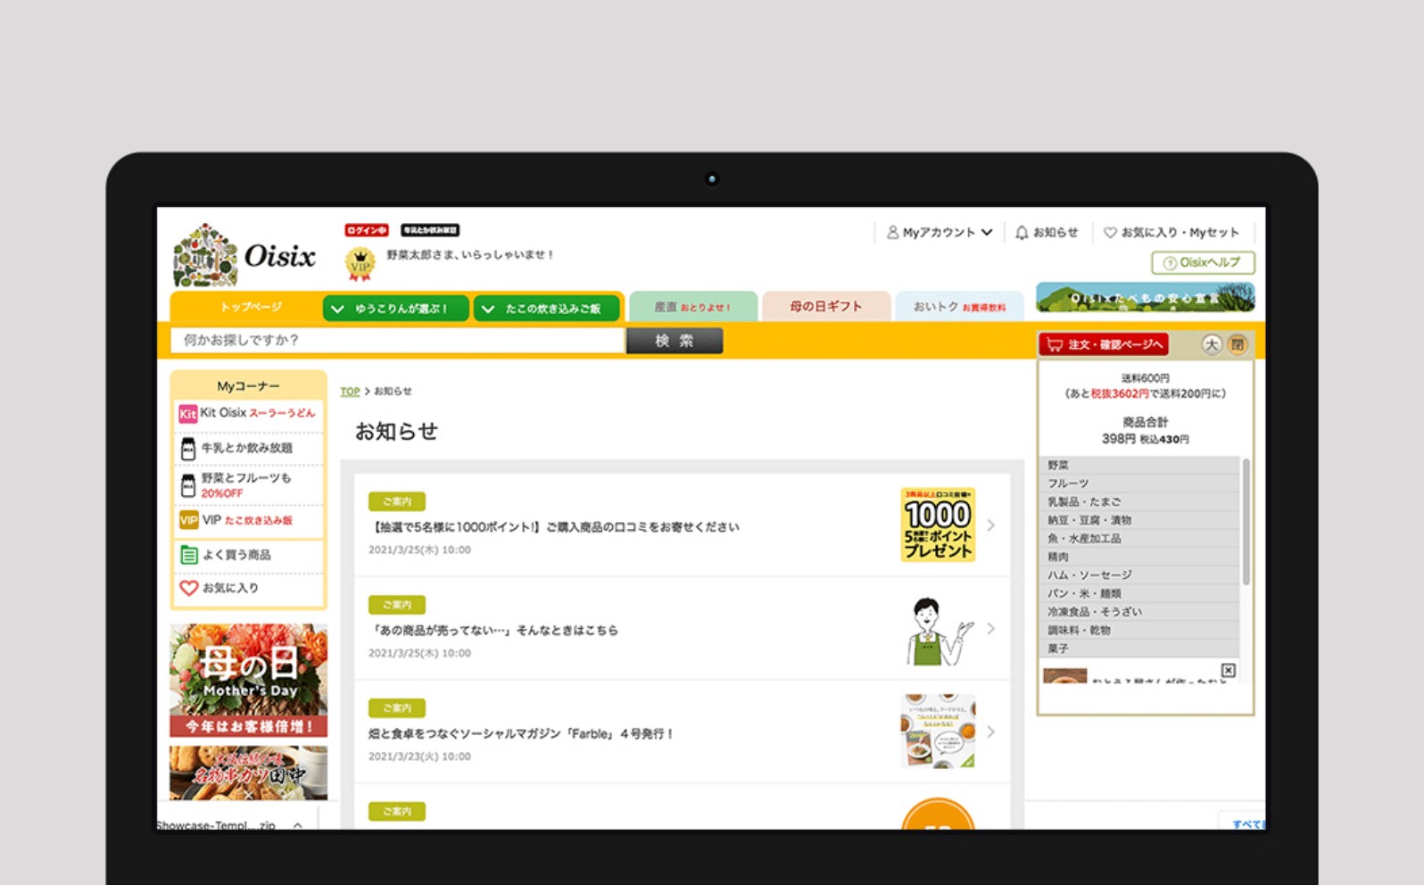Open the shopping cart 注文・確認ページへ button

click(1104, 344)
